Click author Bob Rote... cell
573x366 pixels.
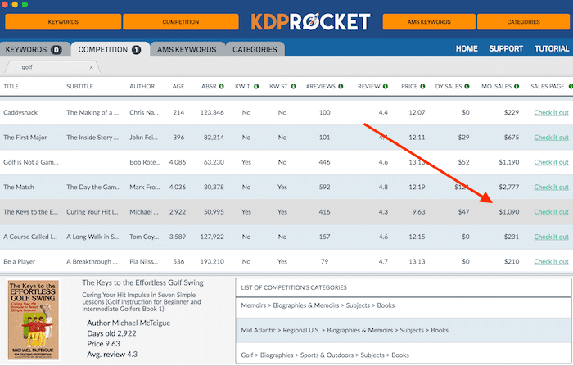tap(145, 162)
